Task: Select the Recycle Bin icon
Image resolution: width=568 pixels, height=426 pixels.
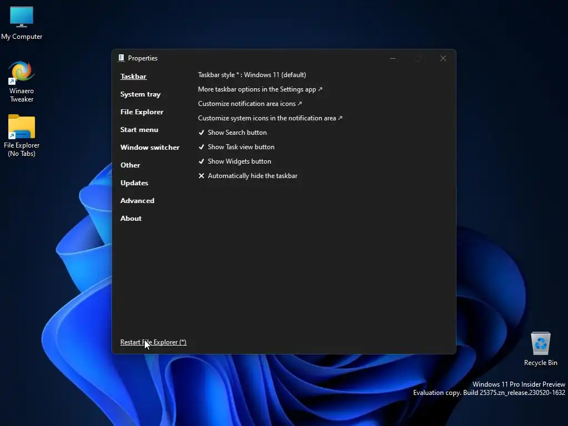Action: (x=540, y=348)
